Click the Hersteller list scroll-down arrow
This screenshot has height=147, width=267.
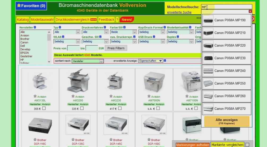(49, 62)
